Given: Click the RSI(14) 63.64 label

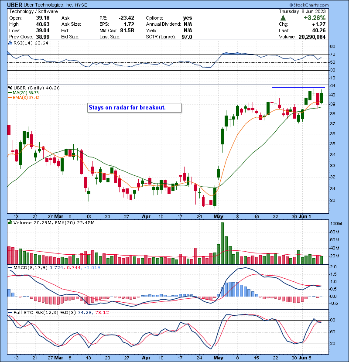Looking at the screenshot, I should pyautogui.click(x=31, y=43).
